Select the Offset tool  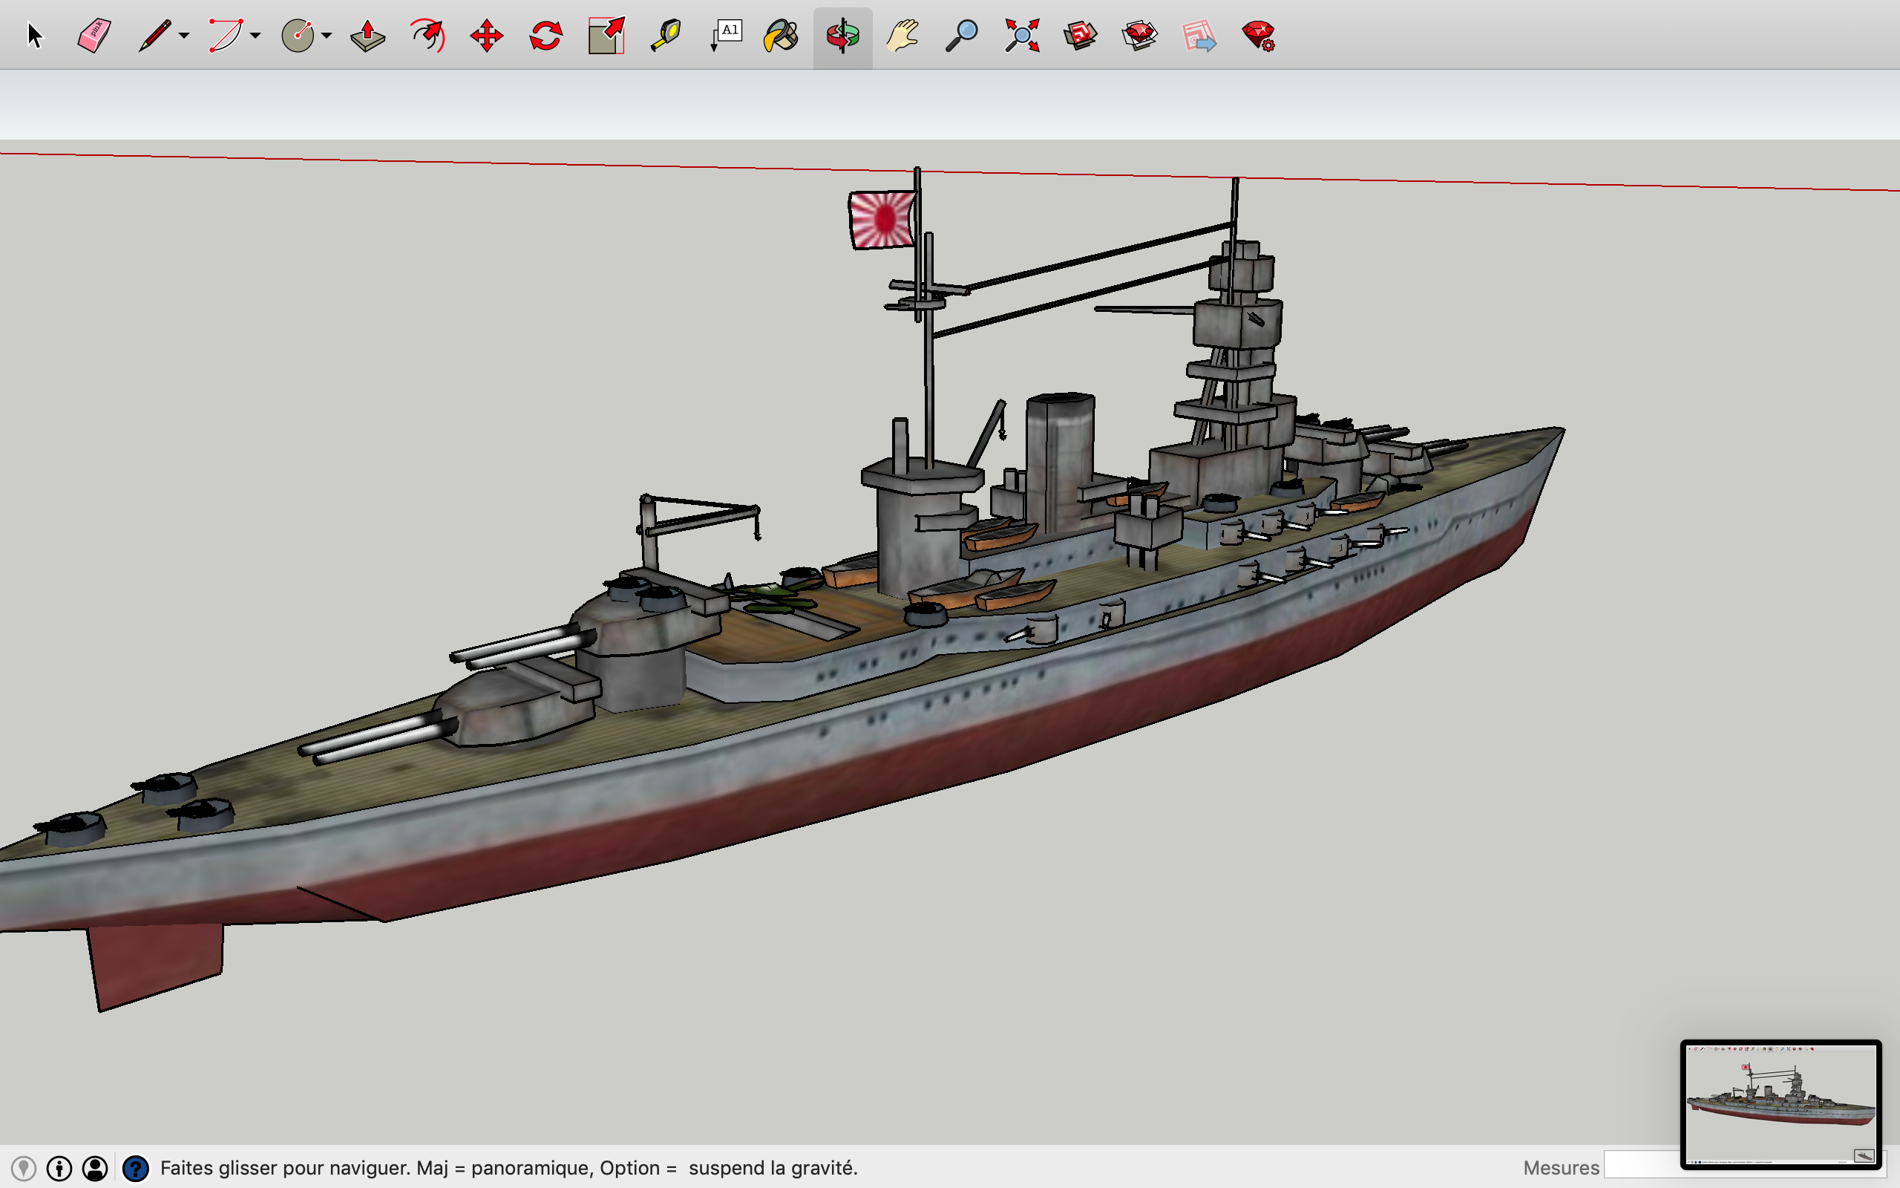tap(428, 36)
